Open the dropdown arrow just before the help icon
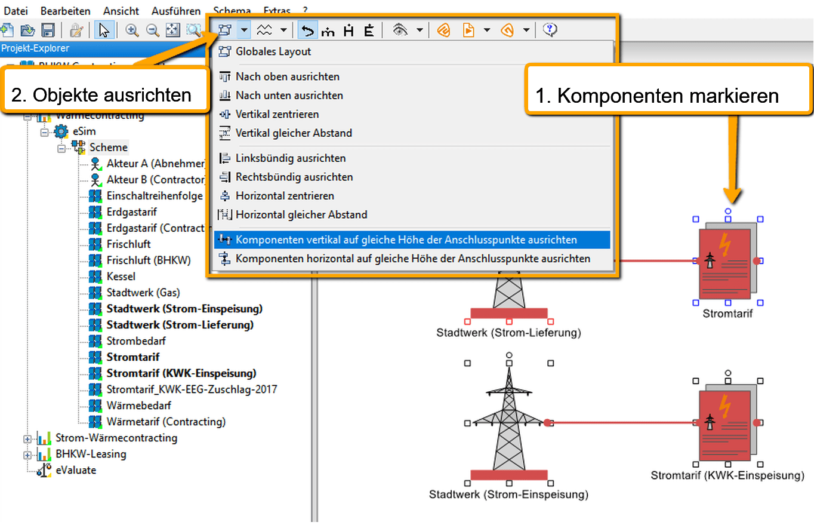The image size is (814, 525). coord(526,30)
